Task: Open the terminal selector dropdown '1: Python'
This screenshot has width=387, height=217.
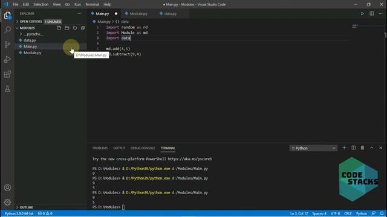Action: [313, 148]
